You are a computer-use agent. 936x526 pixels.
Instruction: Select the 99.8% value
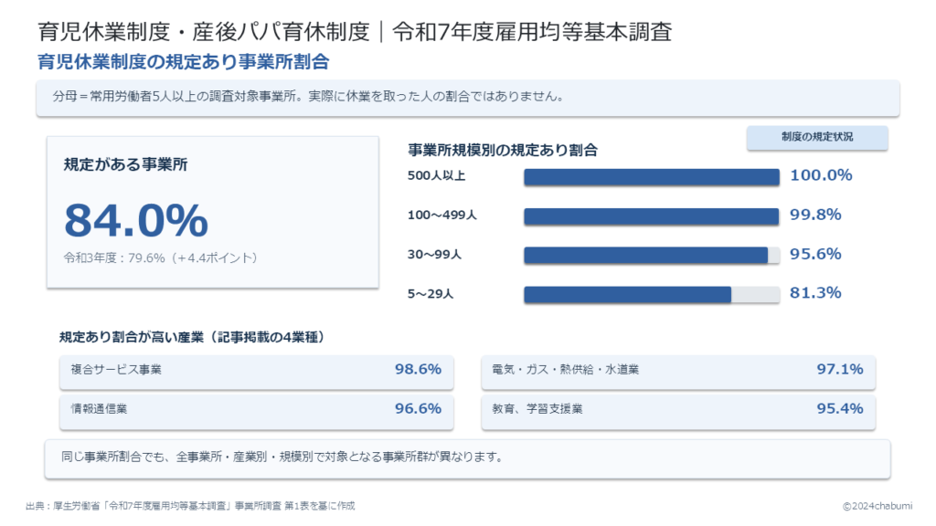pyautogui.click(x=815, y=215)
